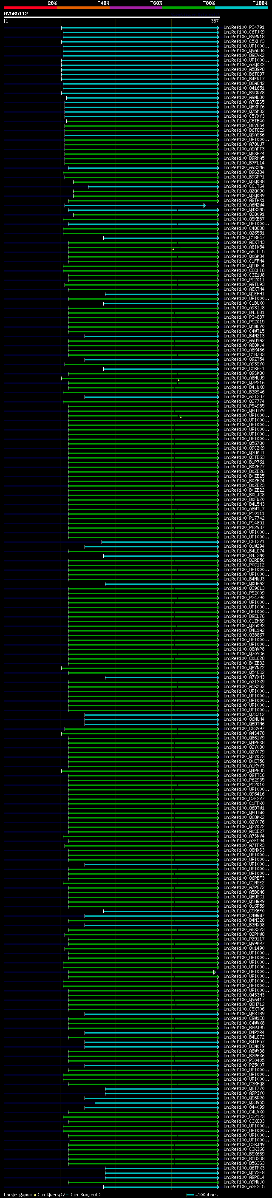Select hit label UniRef100_Q26551
Viewport: 272px width, 1198px height.
click(244, 233)
